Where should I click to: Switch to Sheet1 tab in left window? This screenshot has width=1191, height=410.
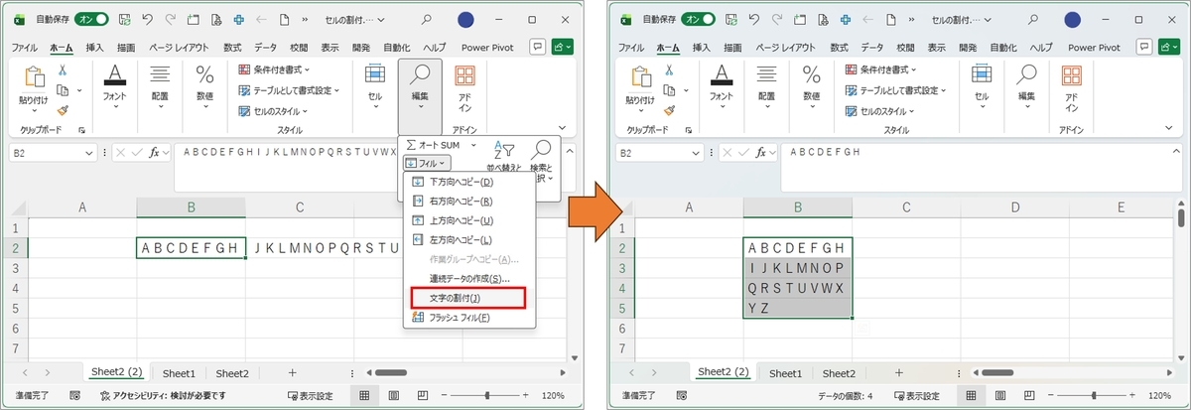click(x=180, y=373)
